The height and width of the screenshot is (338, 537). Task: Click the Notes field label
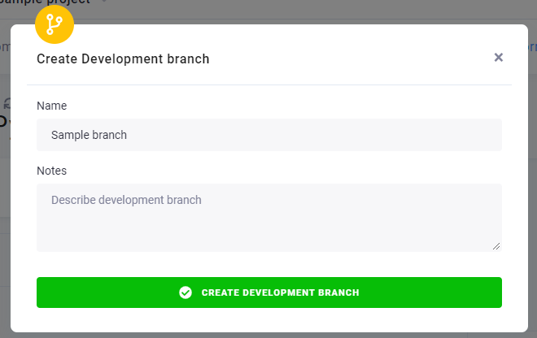(52, 171)
